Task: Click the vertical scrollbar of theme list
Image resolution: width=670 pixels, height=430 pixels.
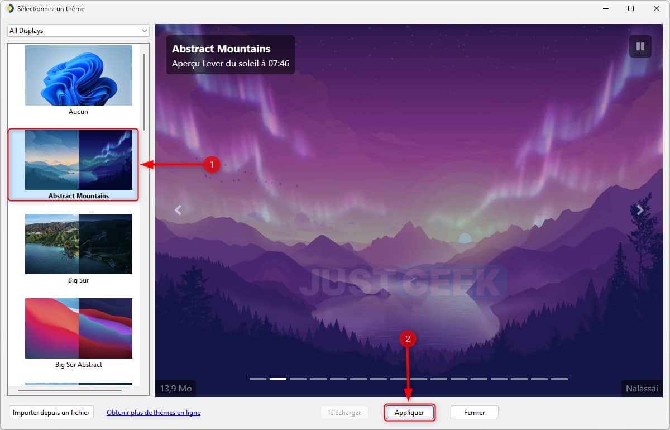Action: 144,91
